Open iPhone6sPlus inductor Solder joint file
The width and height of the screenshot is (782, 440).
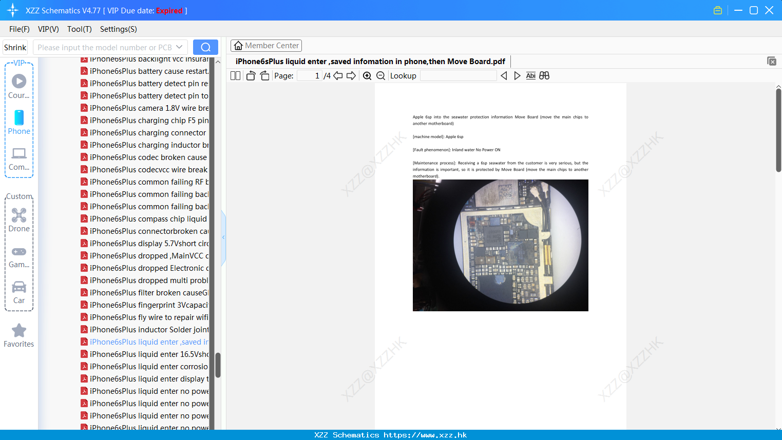click(145, 330)
